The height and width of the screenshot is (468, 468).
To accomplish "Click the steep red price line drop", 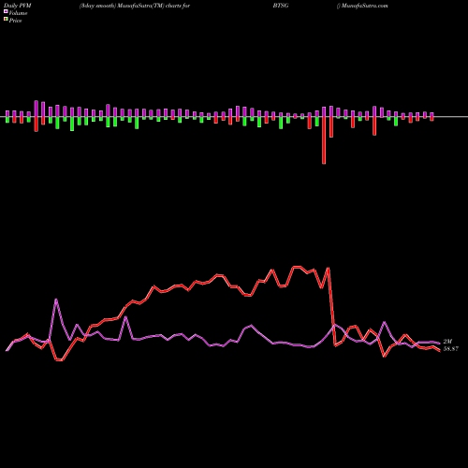I will [331, 307].
